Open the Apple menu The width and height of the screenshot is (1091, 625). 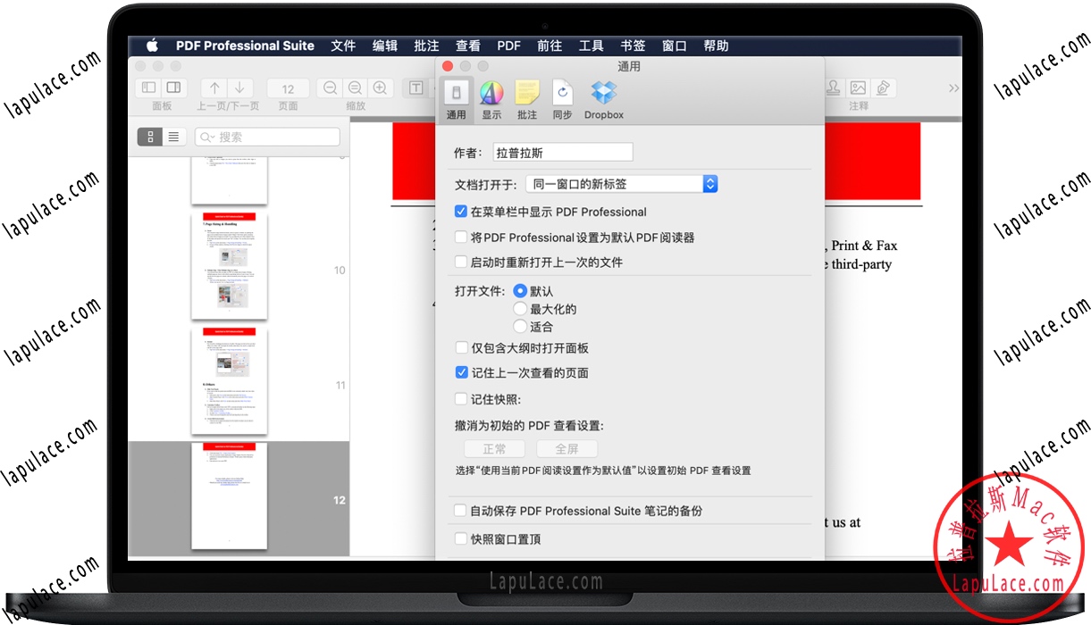click(152, 46)
